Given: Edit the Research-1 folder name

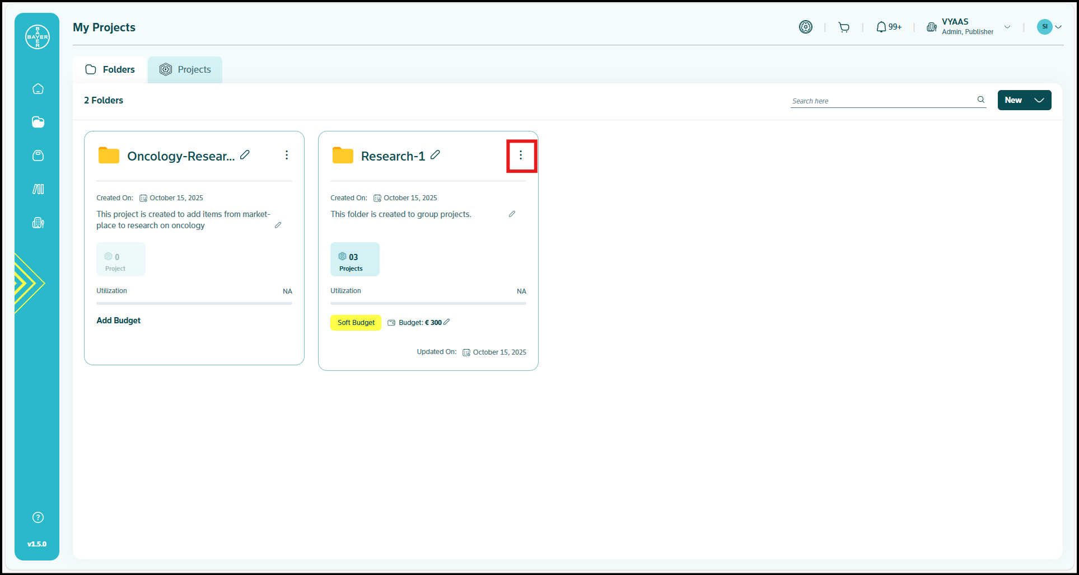Looking at the screenshot, I should tap(435, 155).
